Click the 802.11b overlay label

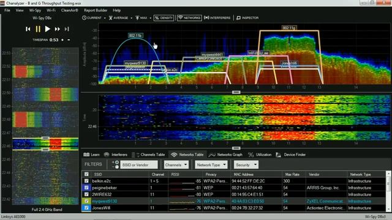click(x=135, y=35)
